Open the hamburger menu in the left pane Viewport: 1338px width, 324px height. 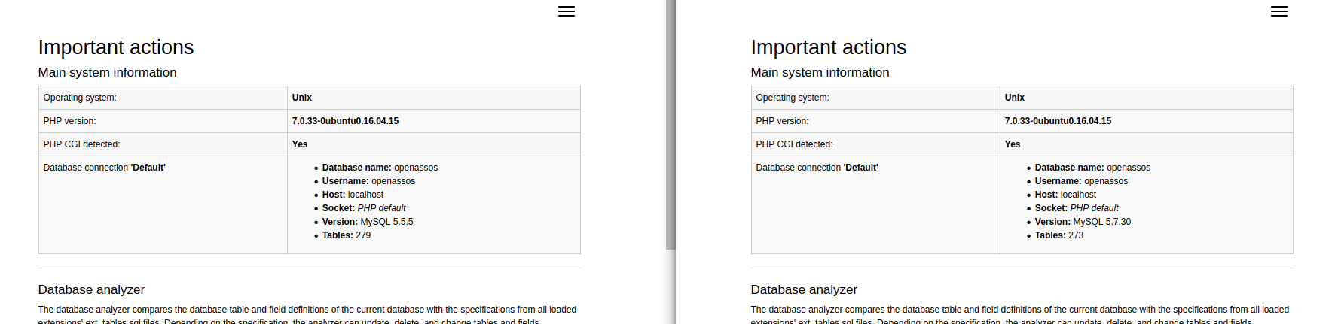tap(567, 11)
